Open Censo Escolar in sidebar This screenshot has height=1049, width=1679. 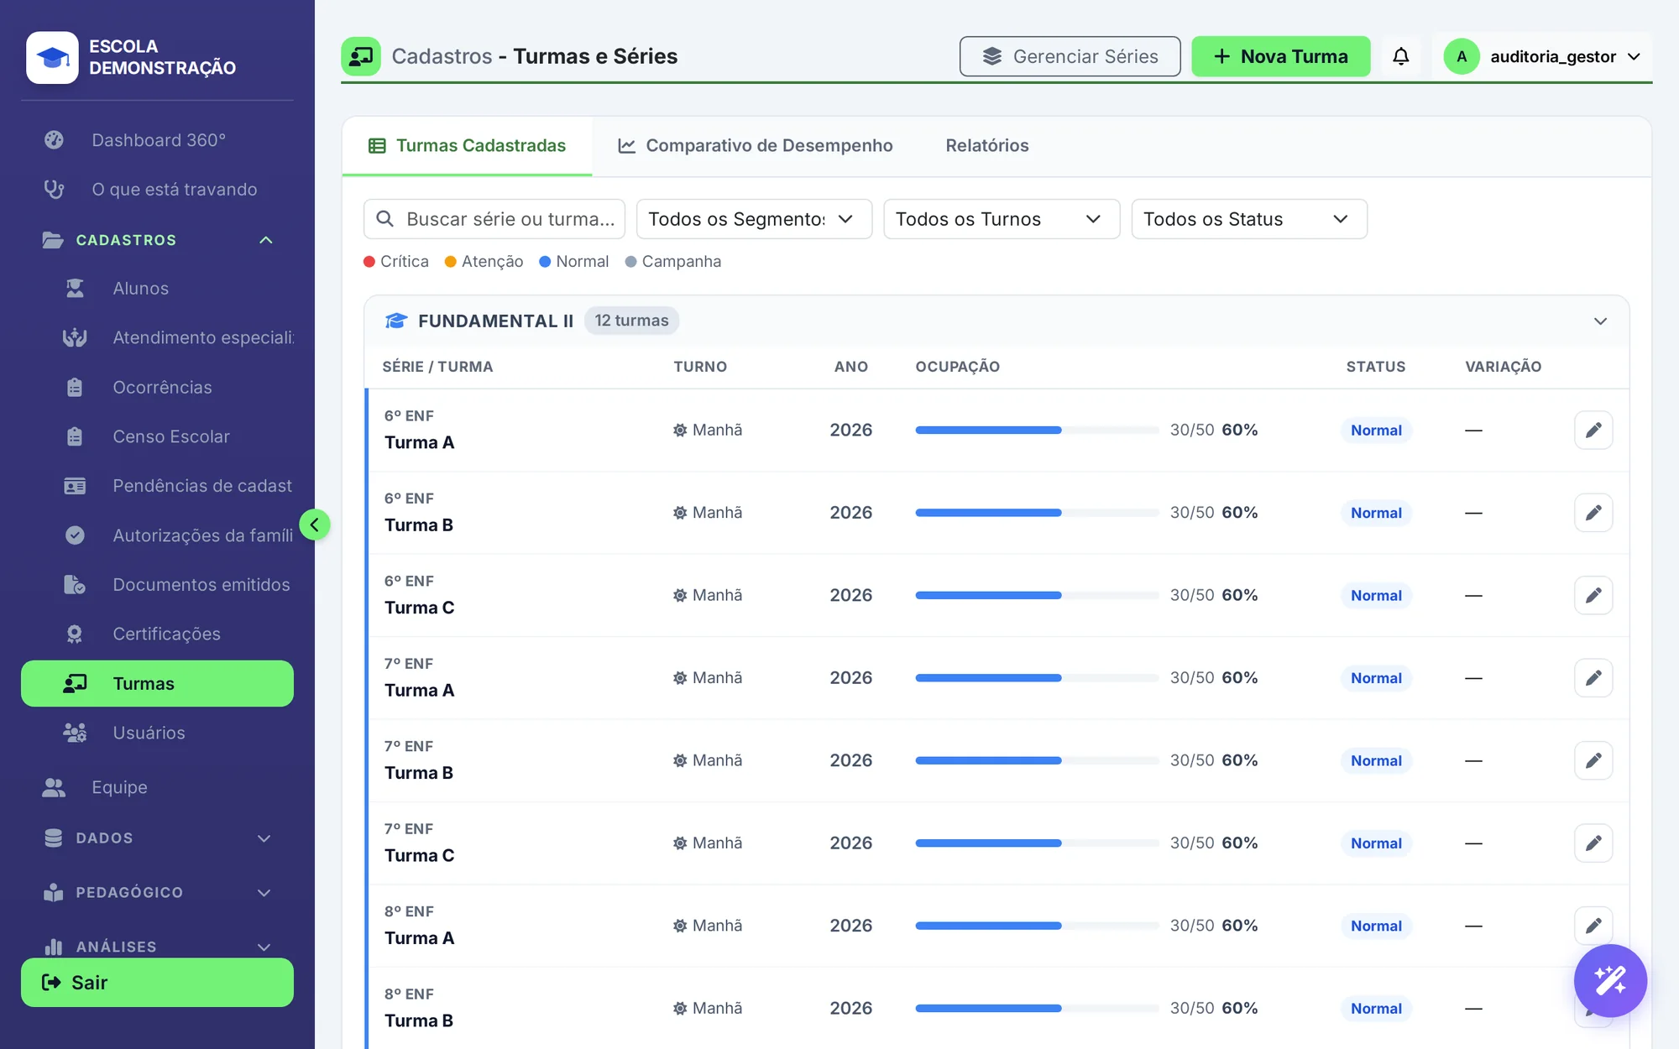click(x=157, y=436)
